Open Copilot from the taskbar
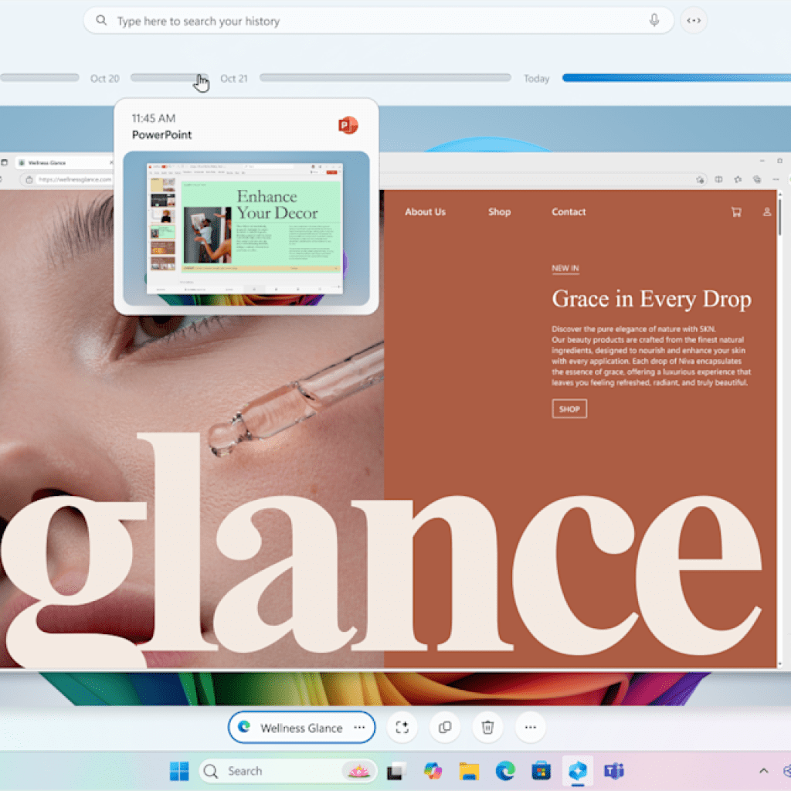791x791 pixels. click(x=433, y=770)
